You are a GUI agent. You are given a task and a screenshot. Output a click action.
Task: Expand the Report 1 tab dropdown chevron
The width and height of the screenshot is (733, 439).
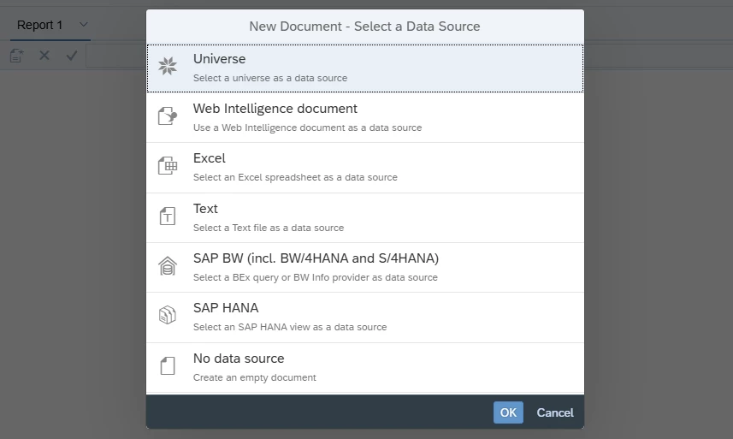point(84,24)
